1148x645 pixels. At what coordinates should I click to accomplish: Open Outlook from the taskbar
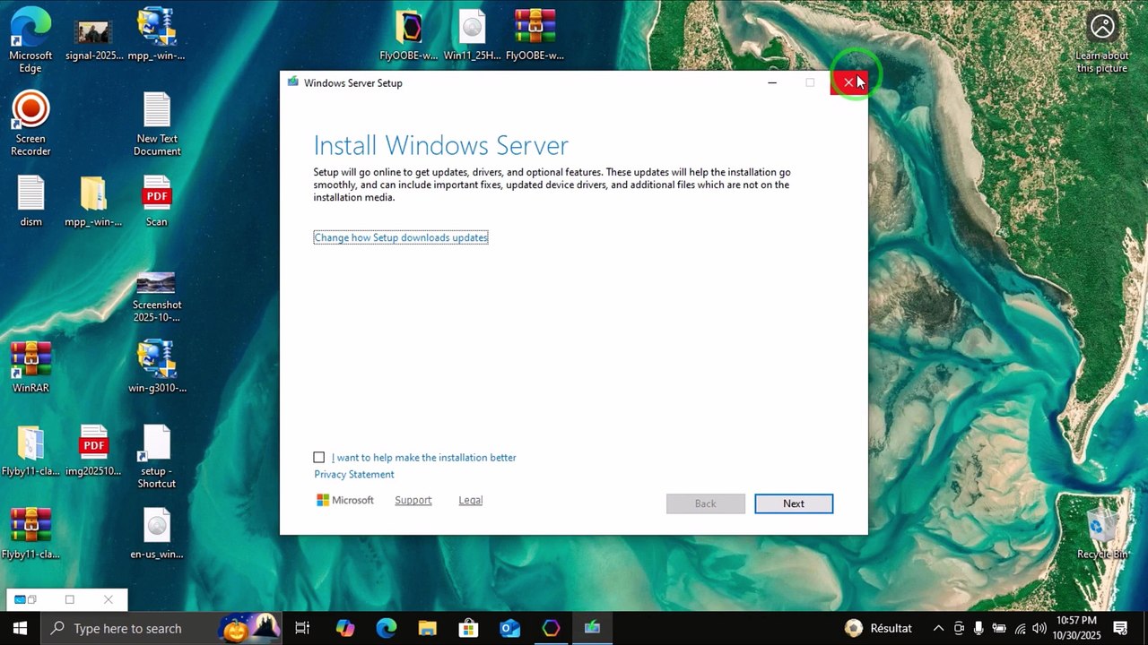click(x=509, y=628)
